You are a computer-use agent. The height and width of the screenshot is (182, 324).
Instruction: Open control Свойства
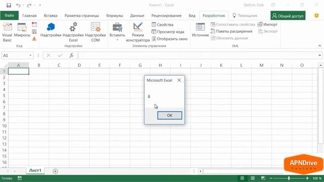point(163,25)
